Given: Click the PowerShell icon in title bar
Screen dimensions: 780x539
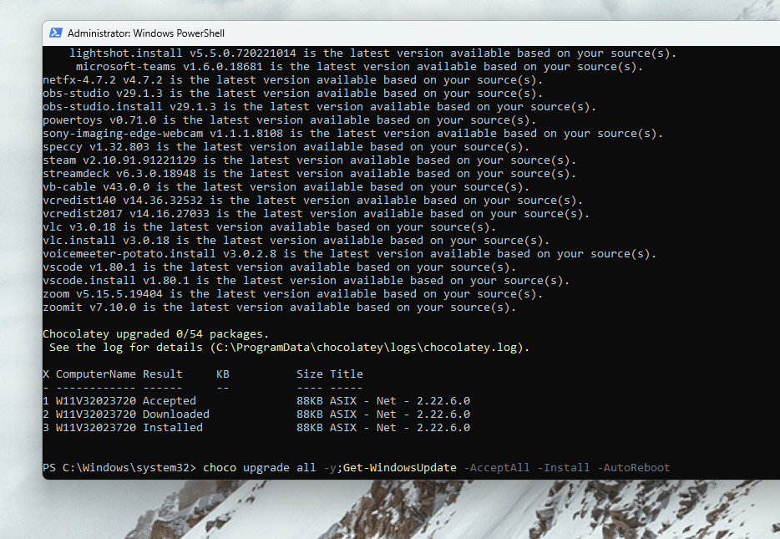Looking at the screenshot, I should (x=56, y=33).
